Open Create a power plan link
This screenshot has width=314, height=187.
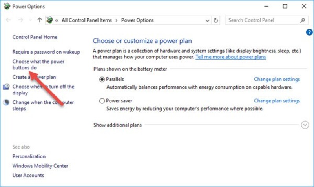pyautogui.click(x=34, y=77)
